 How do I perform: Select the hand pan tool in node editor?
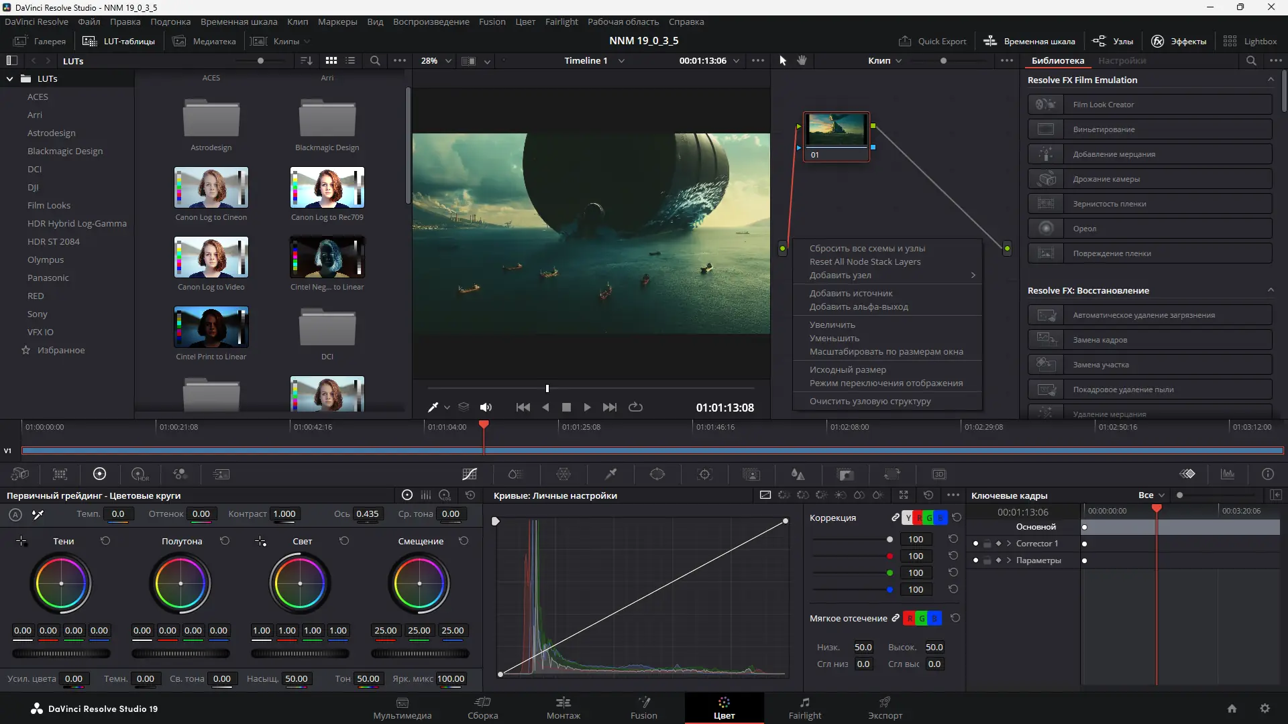802,60
